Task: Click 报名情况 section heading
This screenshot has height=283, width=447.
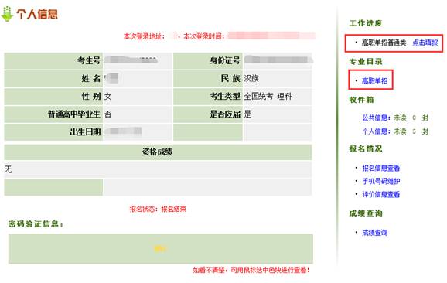Action: (366, 148)
